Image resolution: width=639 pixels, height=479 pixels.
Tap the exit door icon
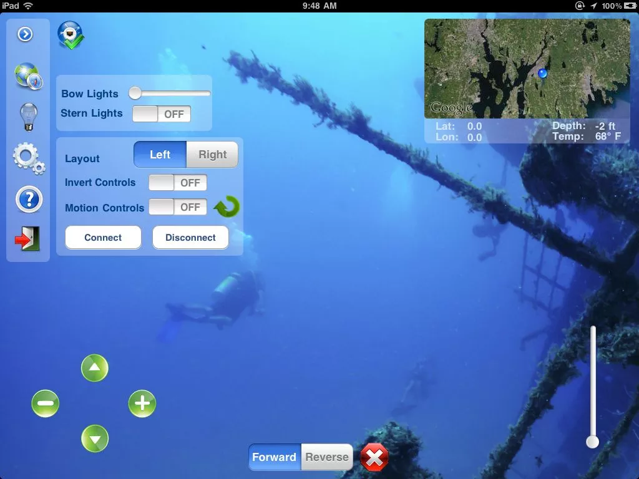[x=28, y=239]
